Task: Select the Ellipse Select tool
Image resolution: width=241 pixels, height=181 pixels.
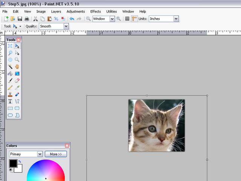Action: (10, 60)
